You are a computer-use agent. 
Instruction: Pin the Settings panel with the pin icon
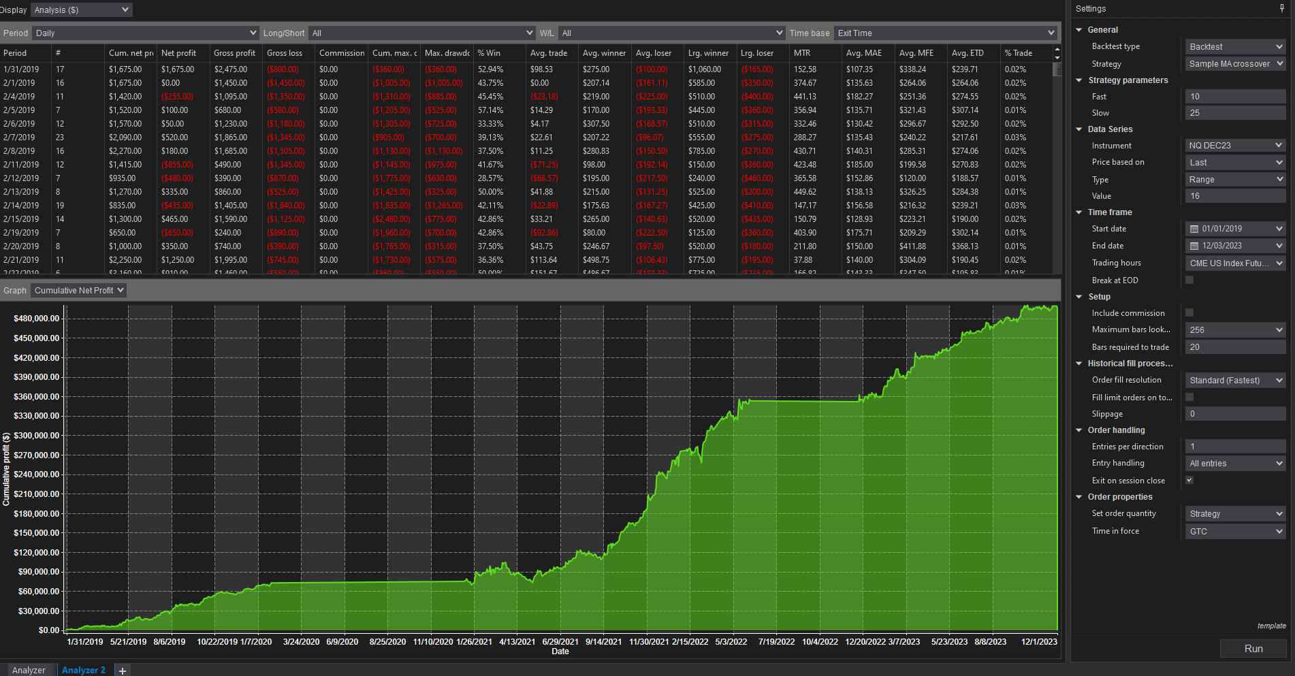pos(1282,9)
